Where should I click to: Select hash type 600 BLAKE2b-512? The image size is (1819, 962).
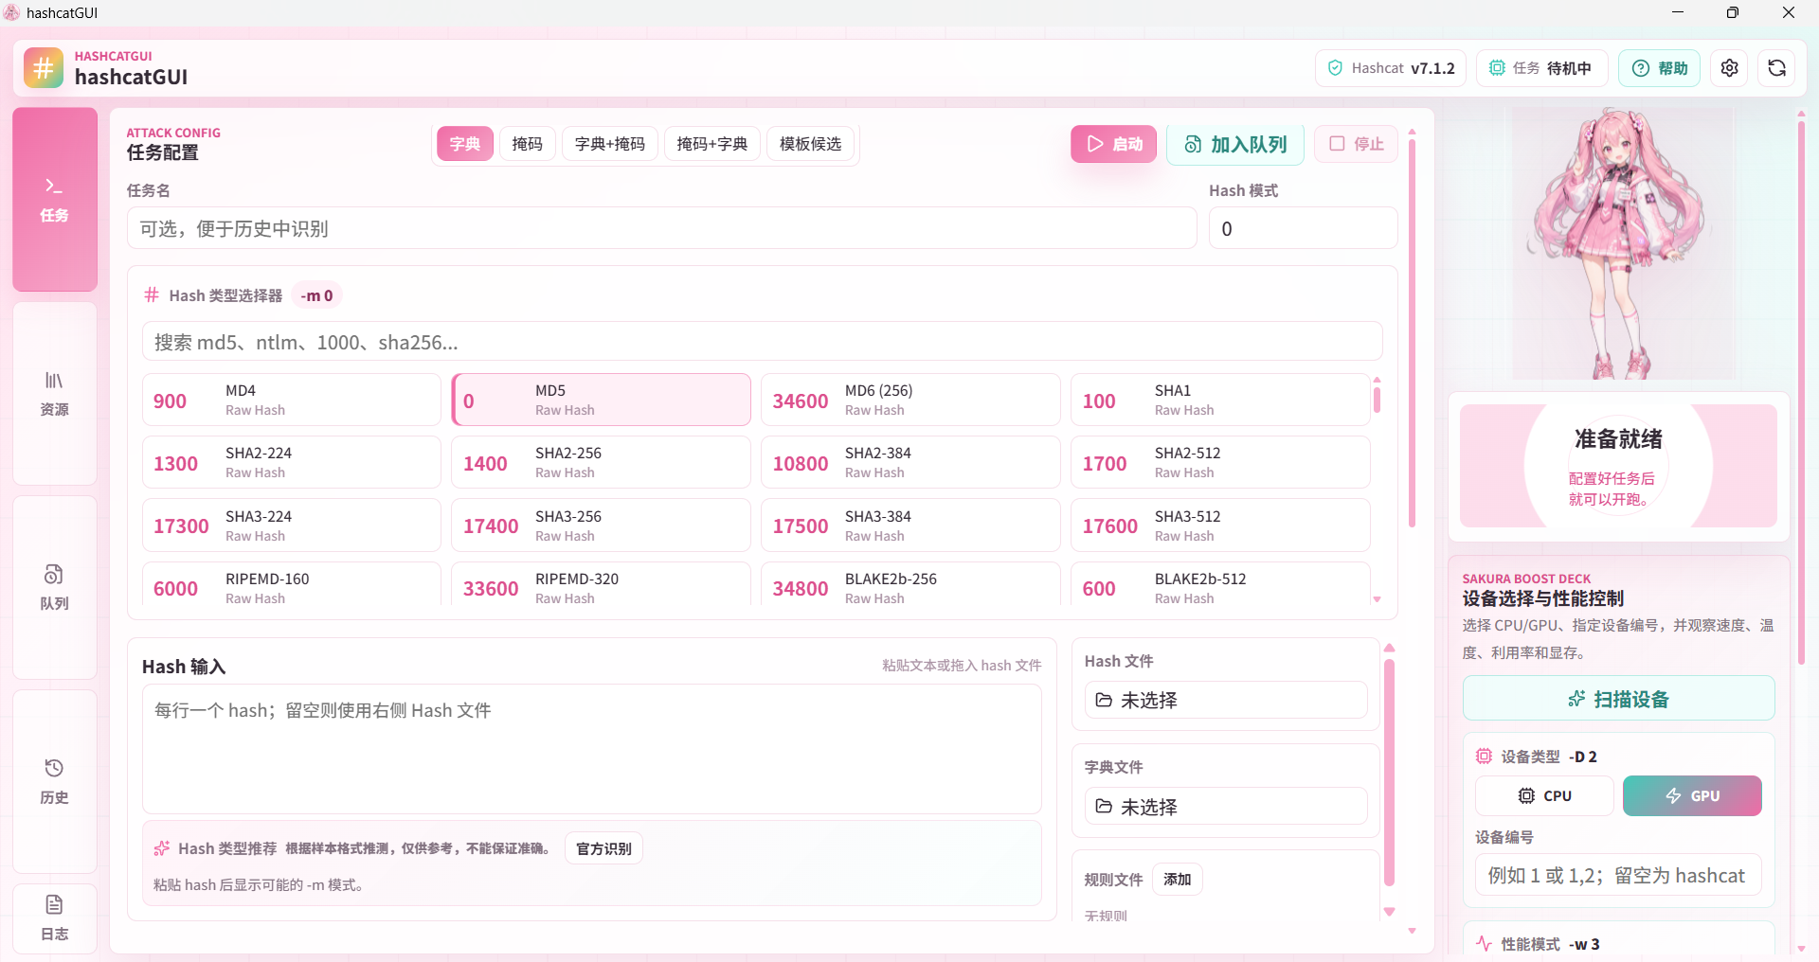click(x=1220, y=585)
